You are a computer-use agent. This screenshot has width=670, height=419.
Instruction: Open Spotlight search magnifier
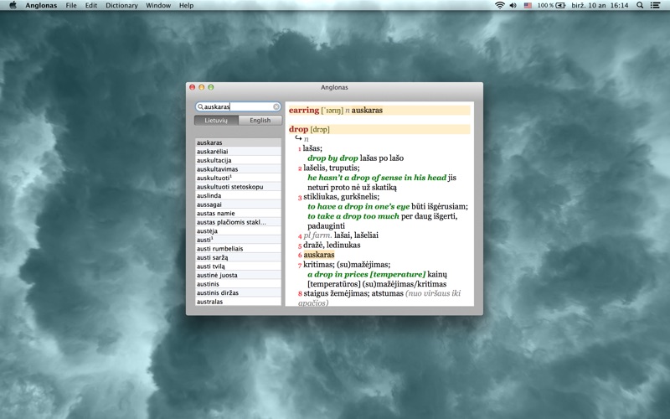[x=640, y=5]
